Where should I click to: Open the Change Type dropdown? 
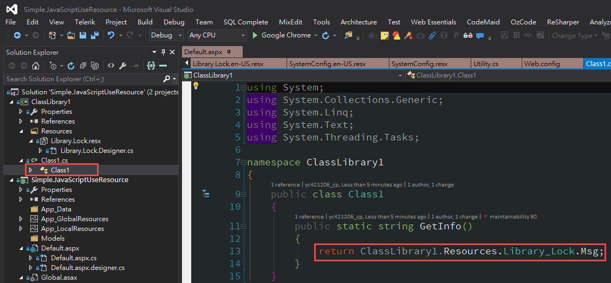coord(595,36)
